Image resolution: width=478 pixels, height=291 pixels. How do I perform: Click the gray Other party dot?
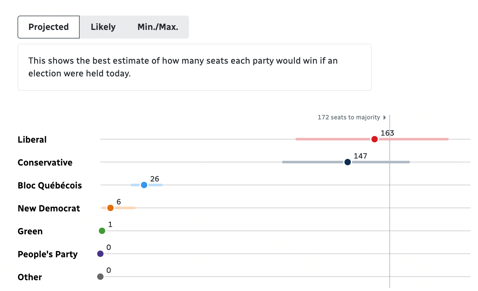pos(100,277)
